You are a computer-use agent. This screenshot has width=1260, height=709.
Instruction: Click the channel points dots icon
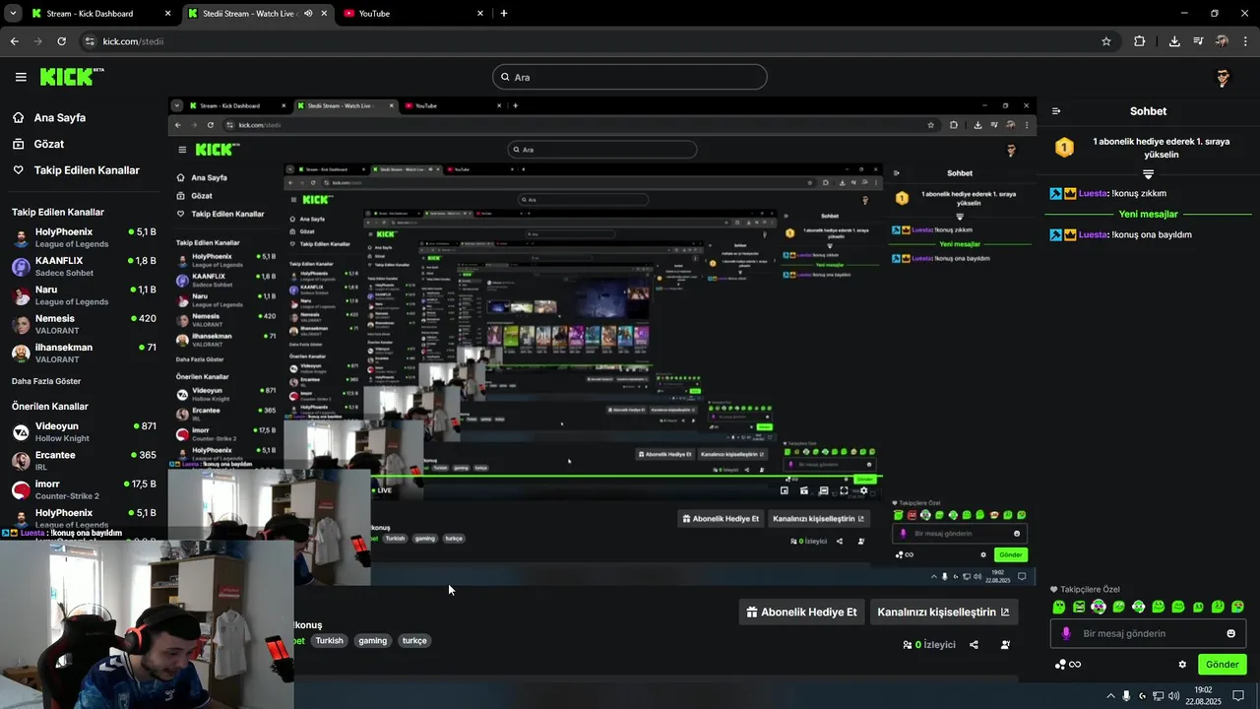coord(1060,665)
